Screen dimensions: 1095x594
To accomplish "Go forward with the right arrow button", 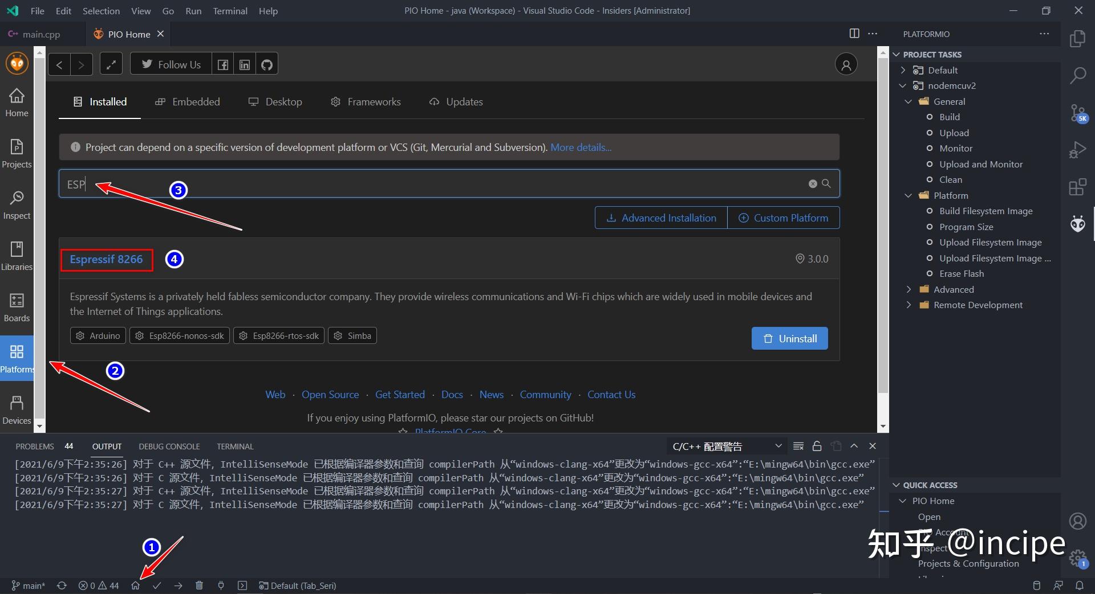I will (81, 64).
